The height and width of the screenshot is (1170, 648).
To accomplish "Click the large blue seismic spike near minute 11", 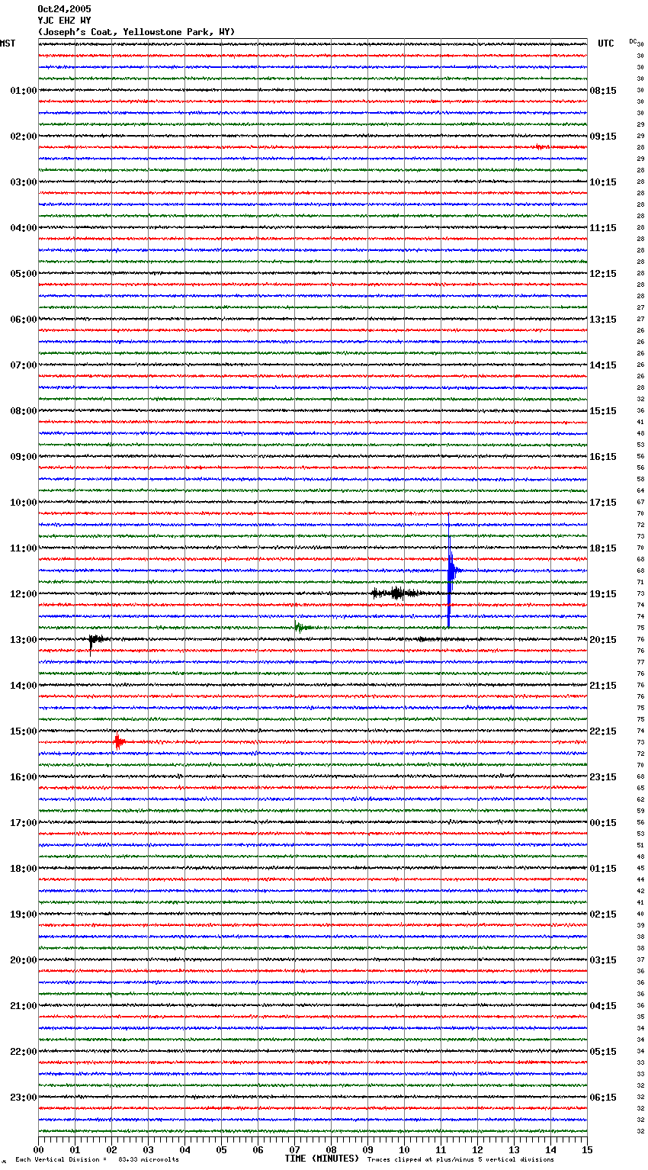I will pos(451,571).
